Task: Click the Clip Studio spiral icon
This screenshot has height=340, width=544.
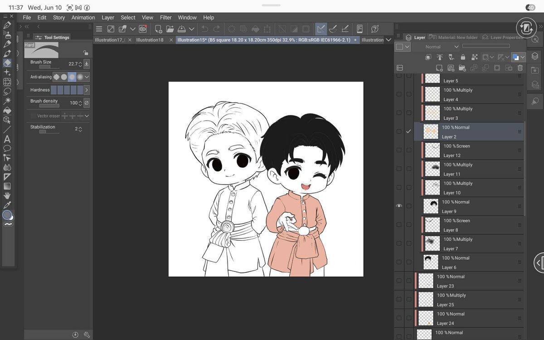Action: coord(143,29)
